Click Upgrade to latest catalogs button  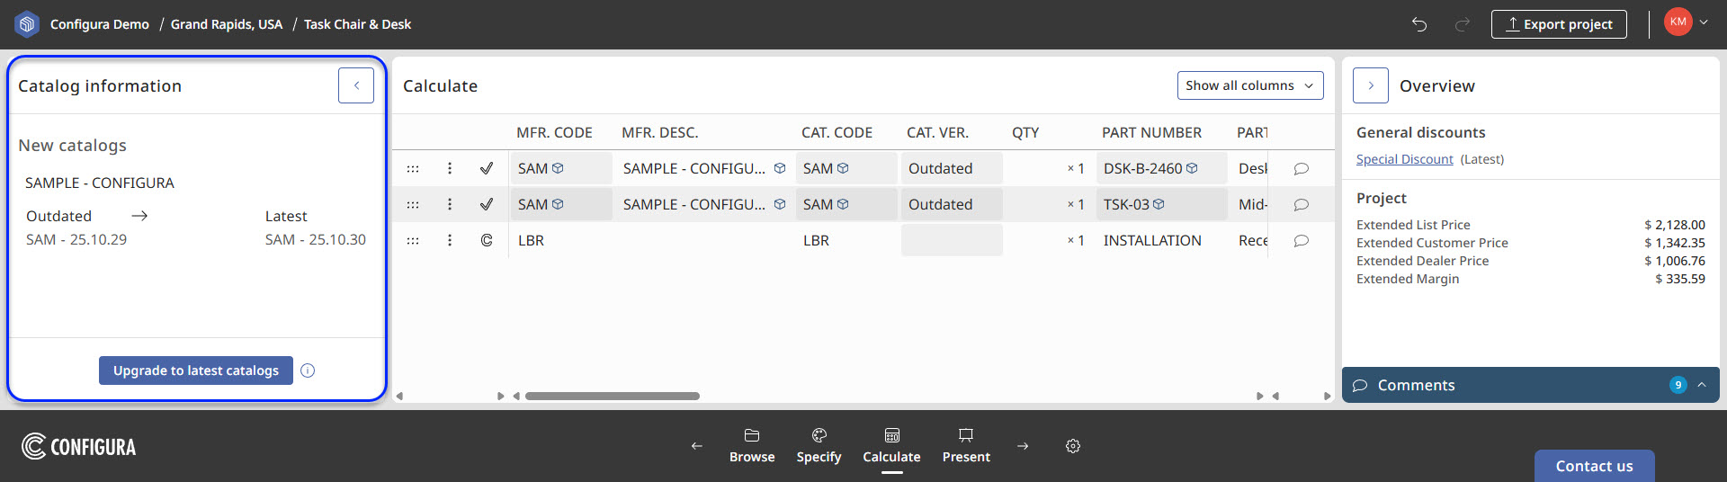[x=196, y=370]
